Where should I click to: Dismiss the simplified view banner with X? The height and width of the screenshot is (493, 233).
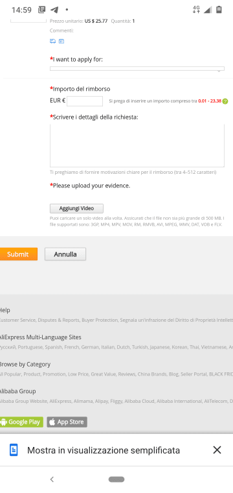(217, 450)
